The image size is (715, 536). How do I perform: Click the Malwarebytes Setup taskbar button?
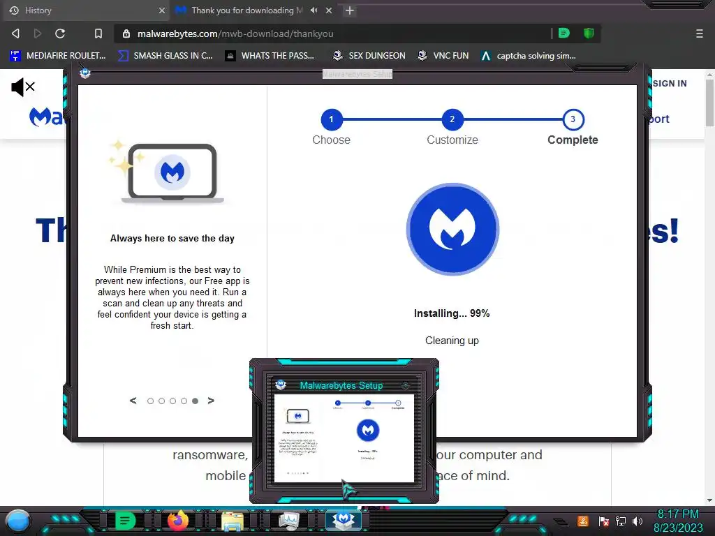coord(344,520)
